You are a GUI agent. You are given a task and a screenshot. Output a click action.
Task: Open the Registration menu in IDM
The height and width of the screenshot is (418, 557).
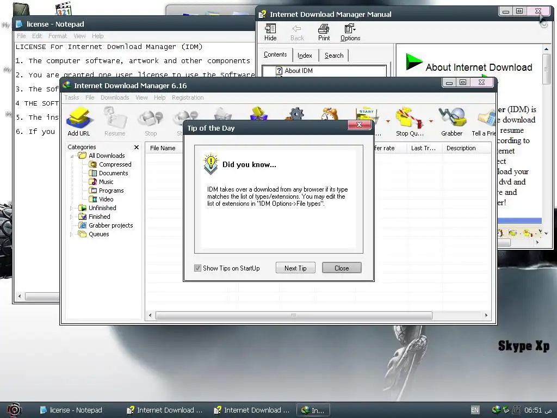188,97
